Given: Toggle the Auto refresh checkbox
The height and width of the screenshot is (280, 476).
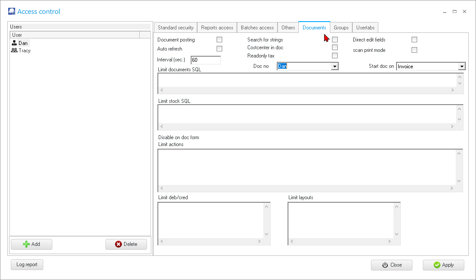Looking at the screenshot, I should (219, 49).
